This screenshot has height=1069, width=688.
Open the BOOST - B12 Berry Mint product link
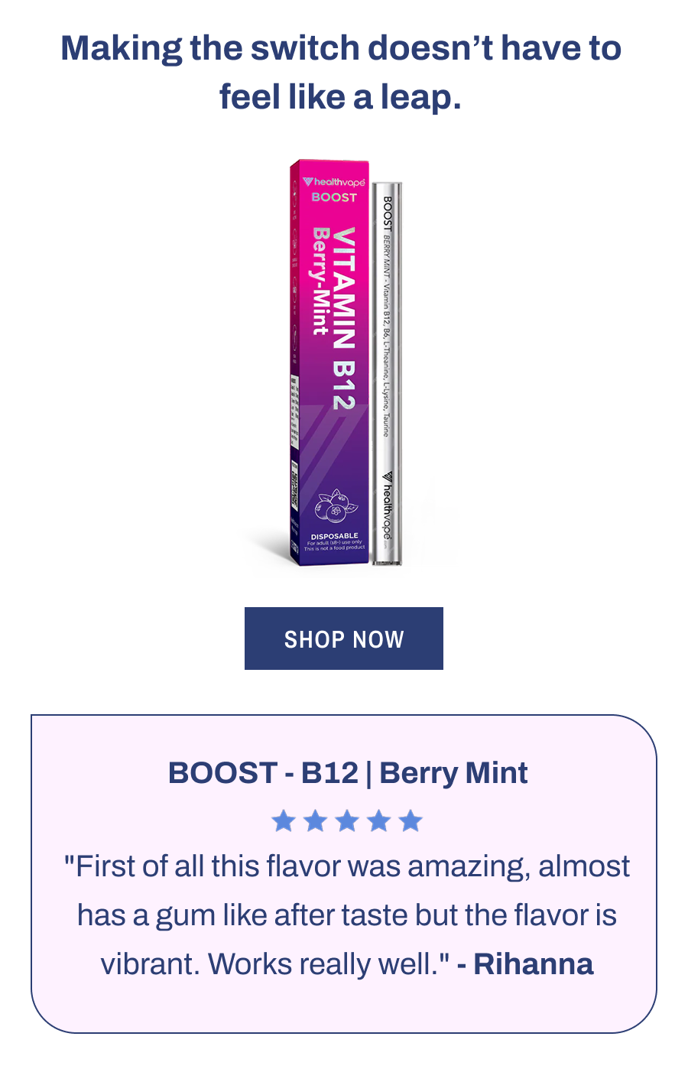[x=348, y=773]
